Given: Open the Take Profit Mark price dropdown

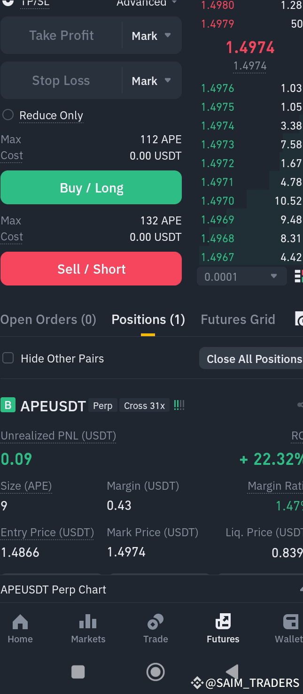Looking at the screenshot, I should (151, 35).
